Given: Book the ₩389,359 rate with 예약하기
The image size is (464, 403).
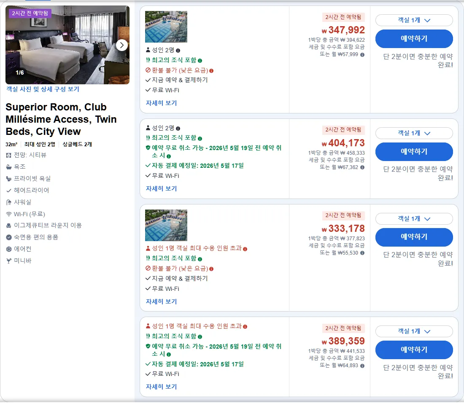Looking at the screenshot, I should coord(414,350).
